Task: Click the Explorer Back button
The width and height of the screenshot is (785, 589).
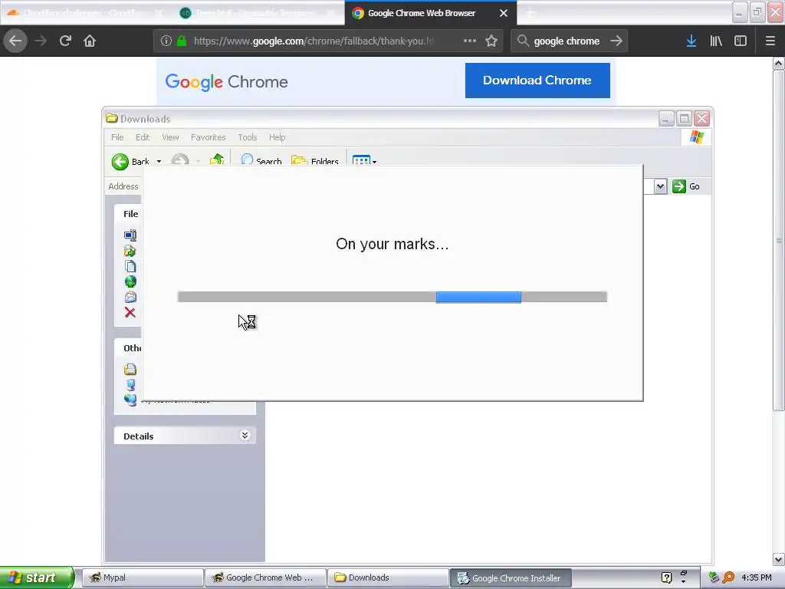Action: pos(130,161)
